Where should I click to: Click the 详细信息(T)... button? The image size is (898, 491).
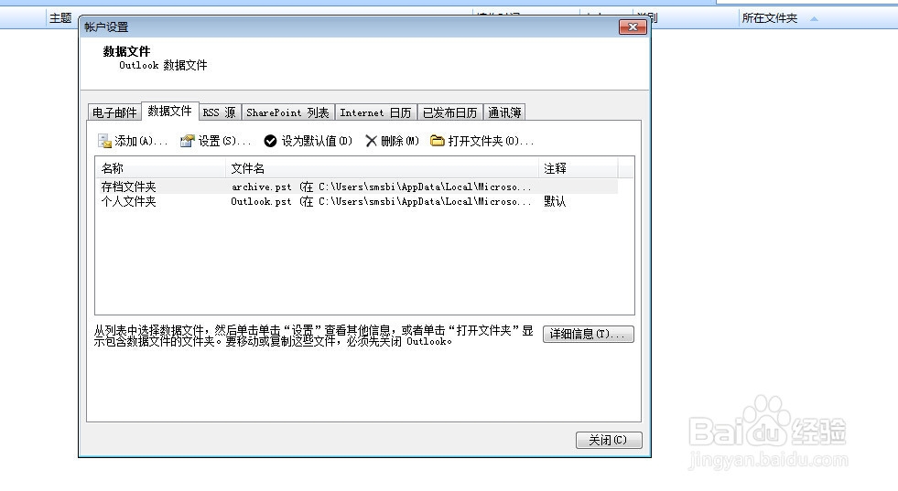pyautogui.click(x=589, y=335)
